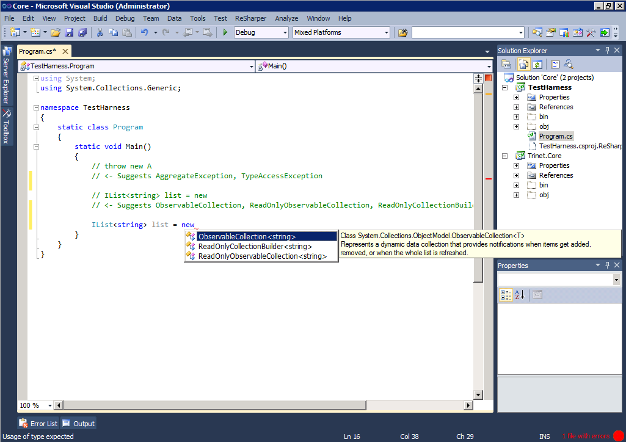Click the Undo arrow icon
Screen dimensions: 626x442
145,32
